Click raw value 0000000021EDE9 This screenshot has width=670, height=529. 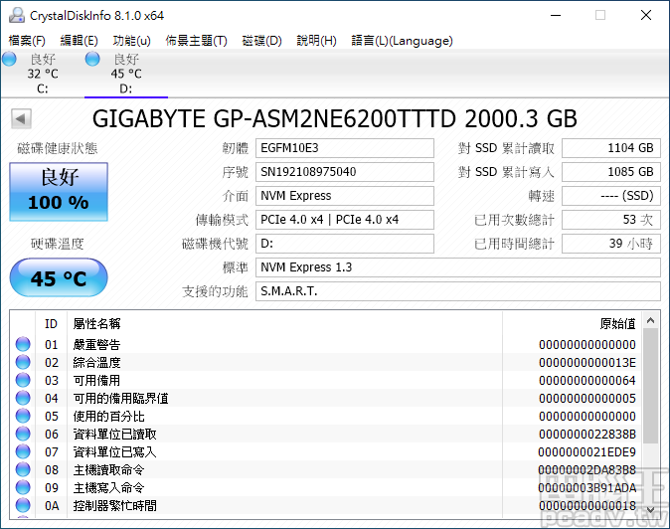coord(587,452)
